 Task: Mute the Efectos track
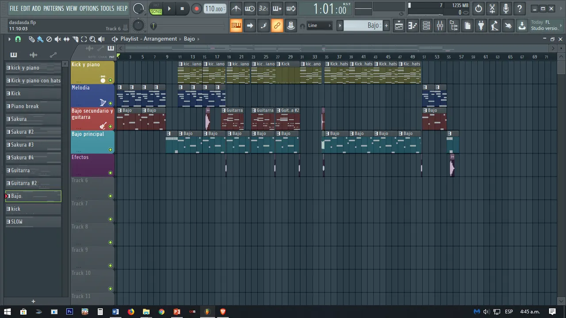pos(110,173)
